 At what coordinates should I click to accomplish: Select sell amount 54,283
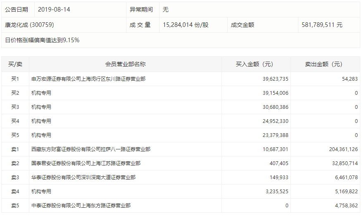(350, 79)
